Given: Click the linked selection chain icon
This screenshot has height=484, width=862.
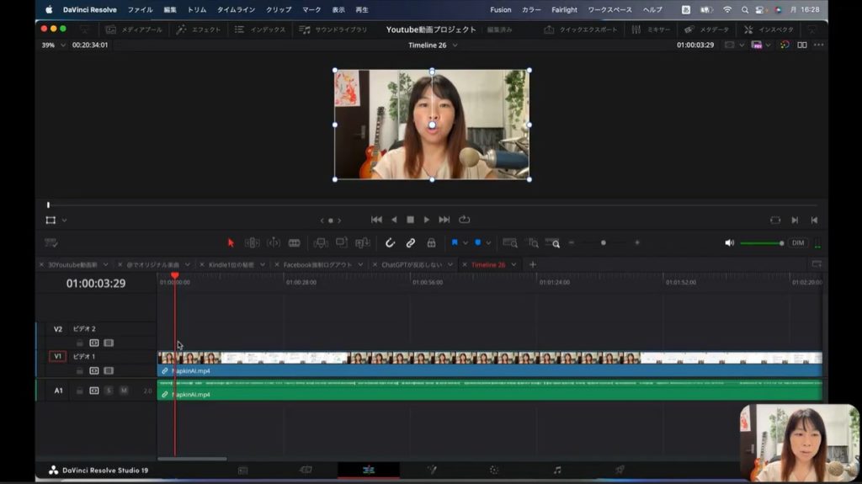Looking at the screenshot, I should (x=411, y=242).
